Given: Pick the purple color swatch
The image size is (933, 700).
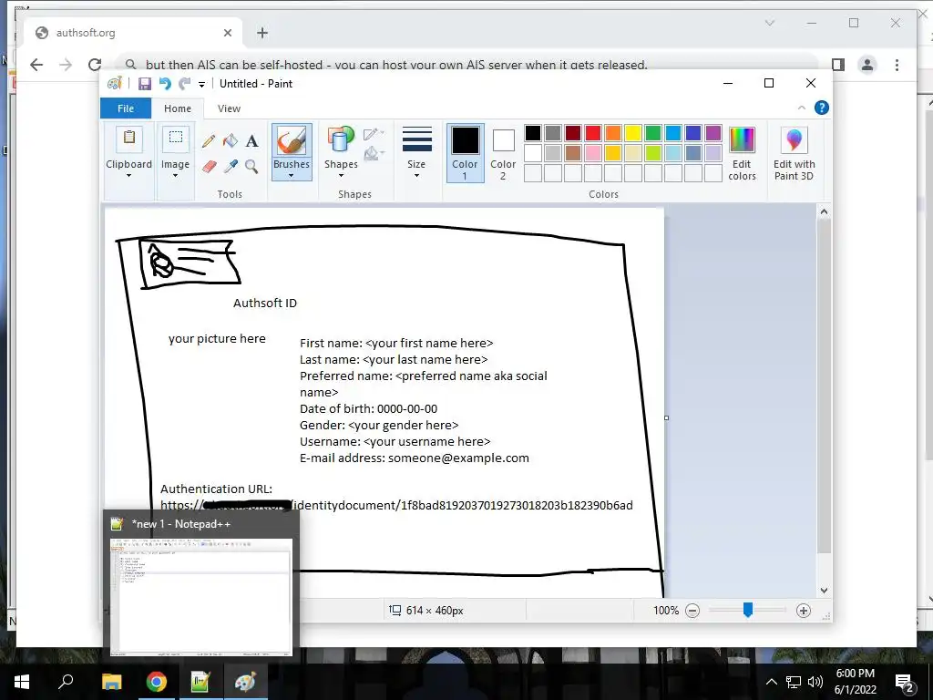Looking at the screenshot, I should tap(713, 133).
